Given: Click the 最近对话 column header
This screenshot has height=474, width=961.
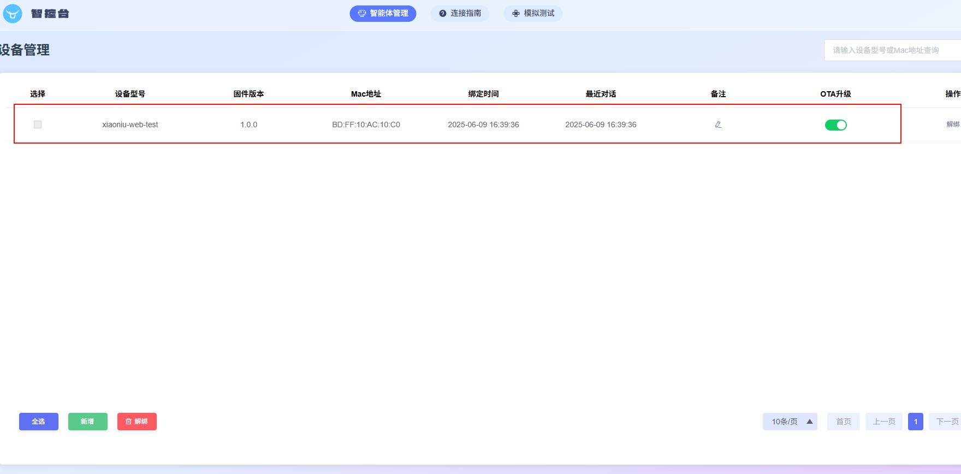Looking at the screenshot, I should pyautogui.click(x=601, y=94).
